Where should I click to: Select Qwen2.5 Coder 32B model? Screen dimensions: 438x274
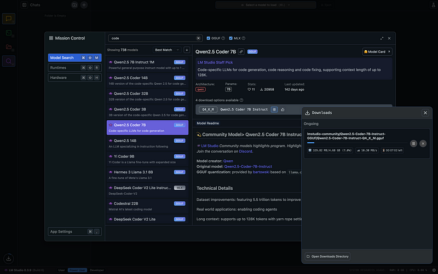(x=147, y=96)
